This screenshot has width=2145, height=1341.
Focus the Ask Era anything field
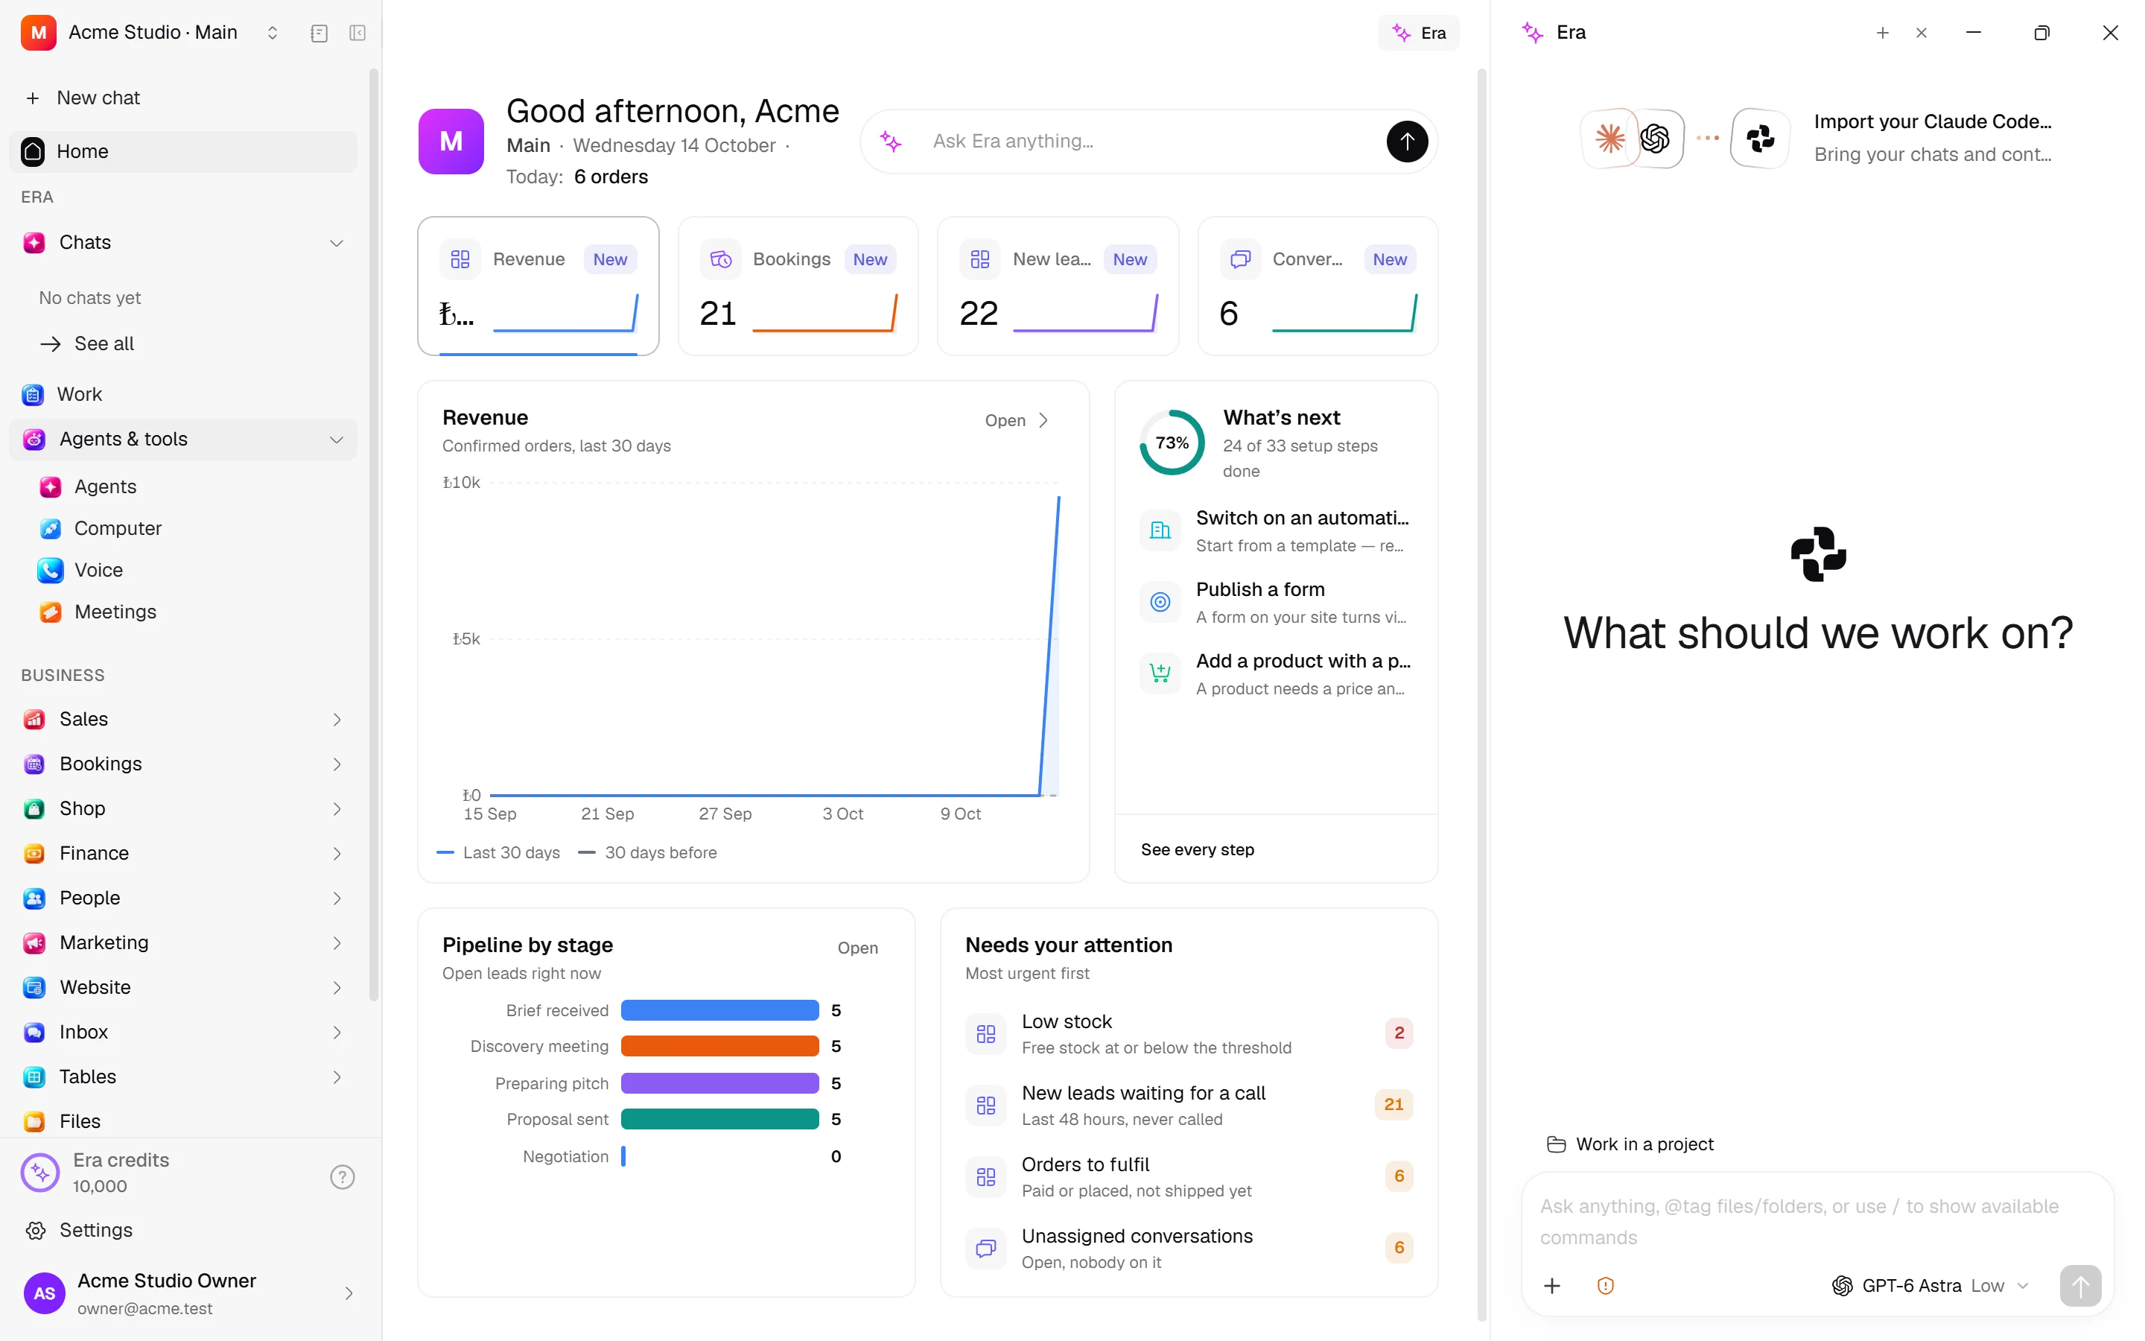click(1148, 141)
